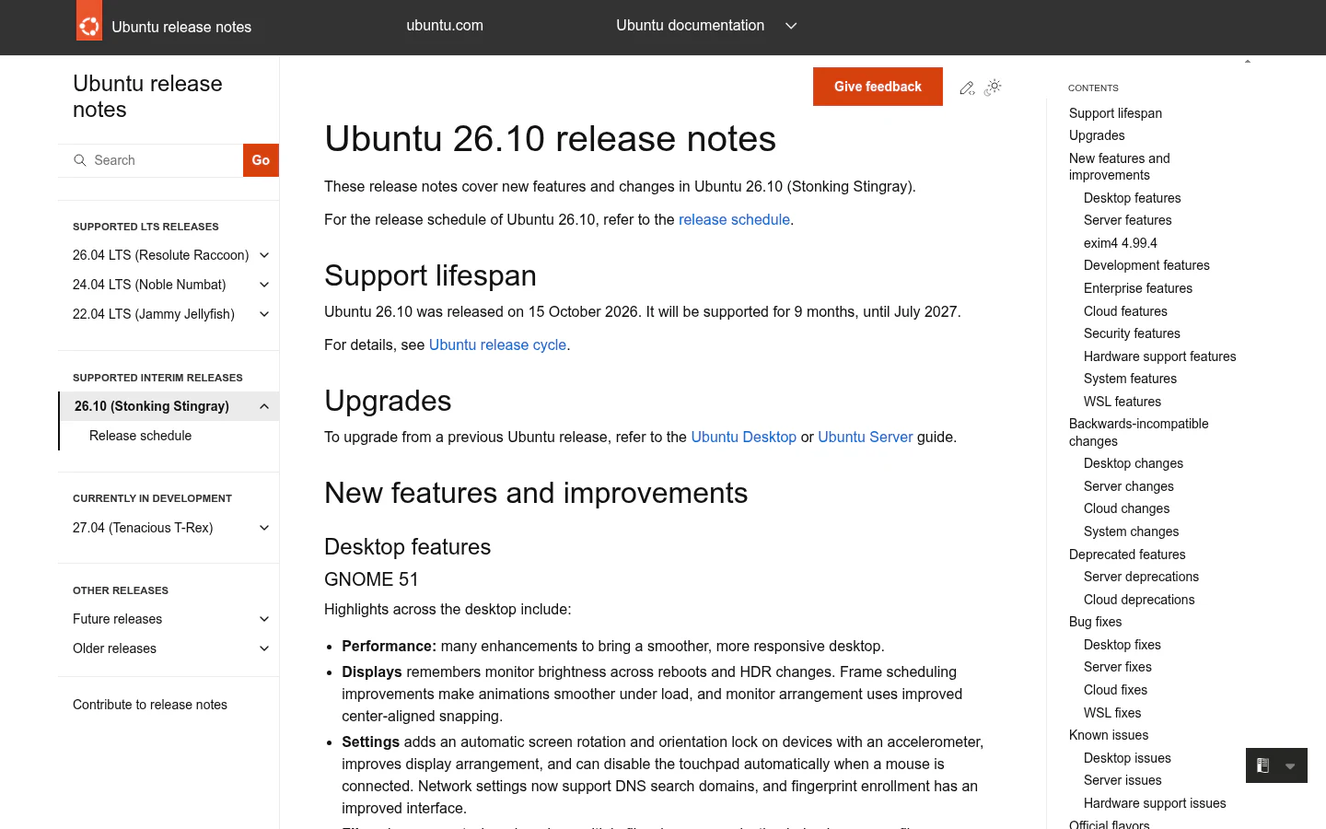Viewport: 1326px width, 829px height.
Task: Jump to Enterprise features in contents
Action: coord(1138,288)
